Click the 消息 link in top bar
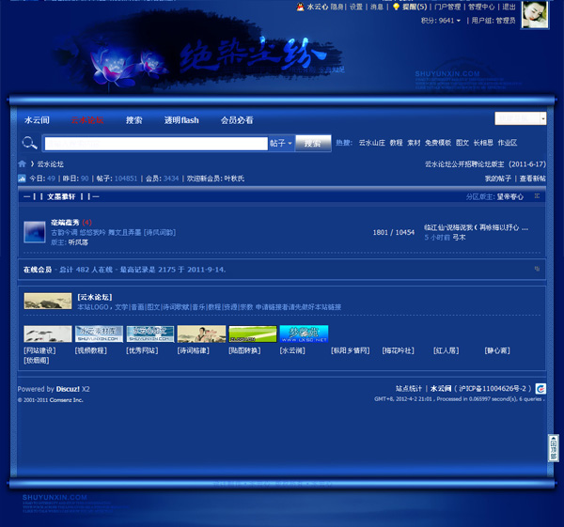The height and width of the screenshot is (527, 564). click(x=377, y=7)
